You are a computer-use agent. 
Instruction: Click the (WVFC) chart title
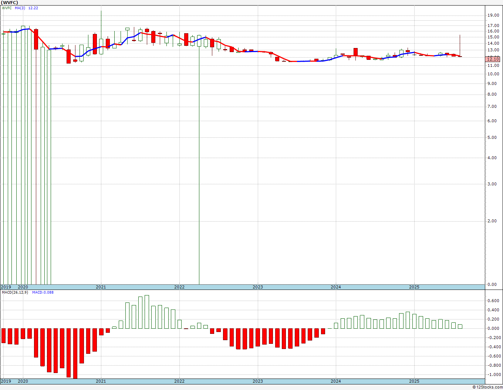[9, 3]
